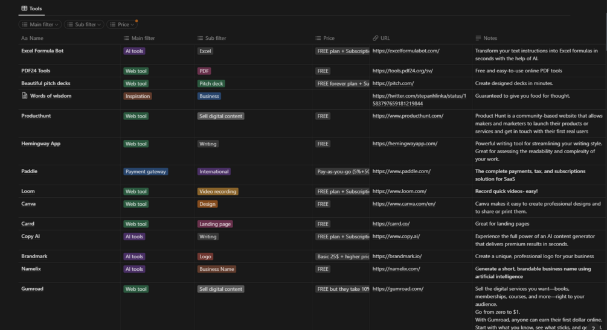The image size is (607, 330).
Task: Click Writing tag in Hemingway App row
Action: tap(208, 144)
